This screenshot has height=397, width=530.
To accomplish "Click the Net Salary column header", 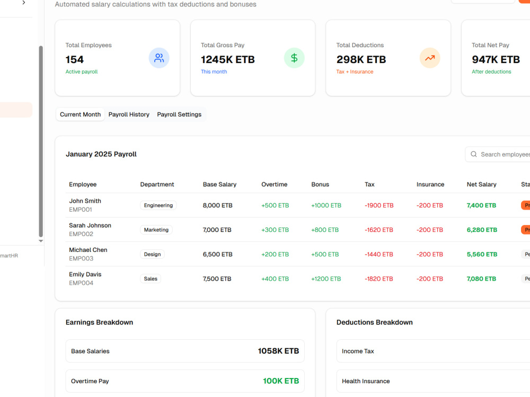I will (481, 184).
